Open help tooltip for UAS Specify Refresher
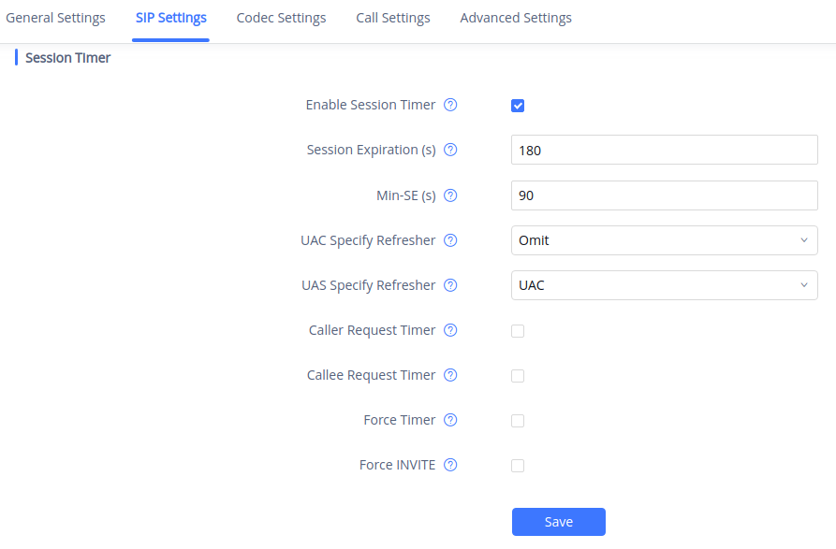Viewport: 836px width, 549px height. click(x=450, y=285)
